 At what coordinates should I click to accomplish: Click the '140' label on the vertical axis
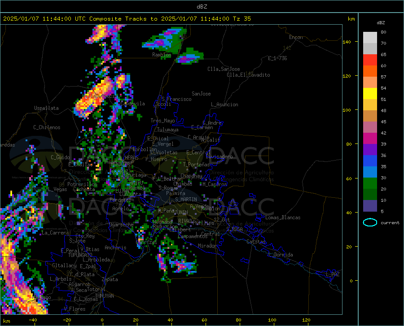[347, 42]
